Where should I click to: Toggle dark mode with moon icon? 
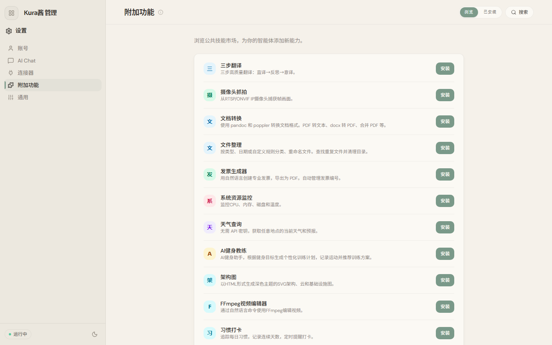[x=95, y=334]
